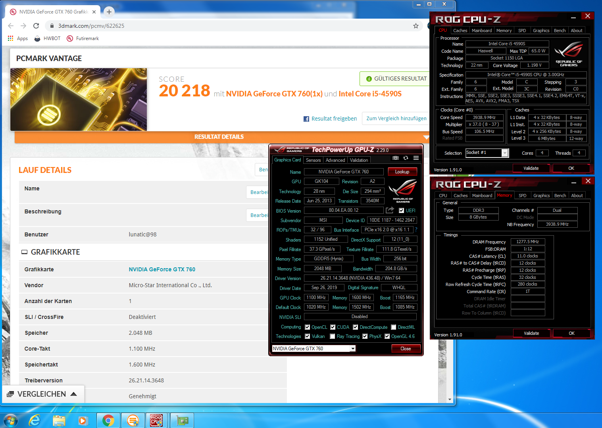602x428 pixels.
Task: Click the site lock icon in address bar
Action: click(x=52, y=26)
